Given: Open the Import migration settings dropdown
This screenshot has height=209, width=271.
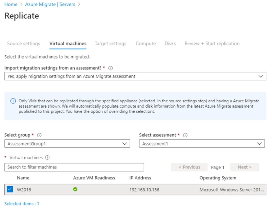Looking at the screenshot, I should coord(135,76).
